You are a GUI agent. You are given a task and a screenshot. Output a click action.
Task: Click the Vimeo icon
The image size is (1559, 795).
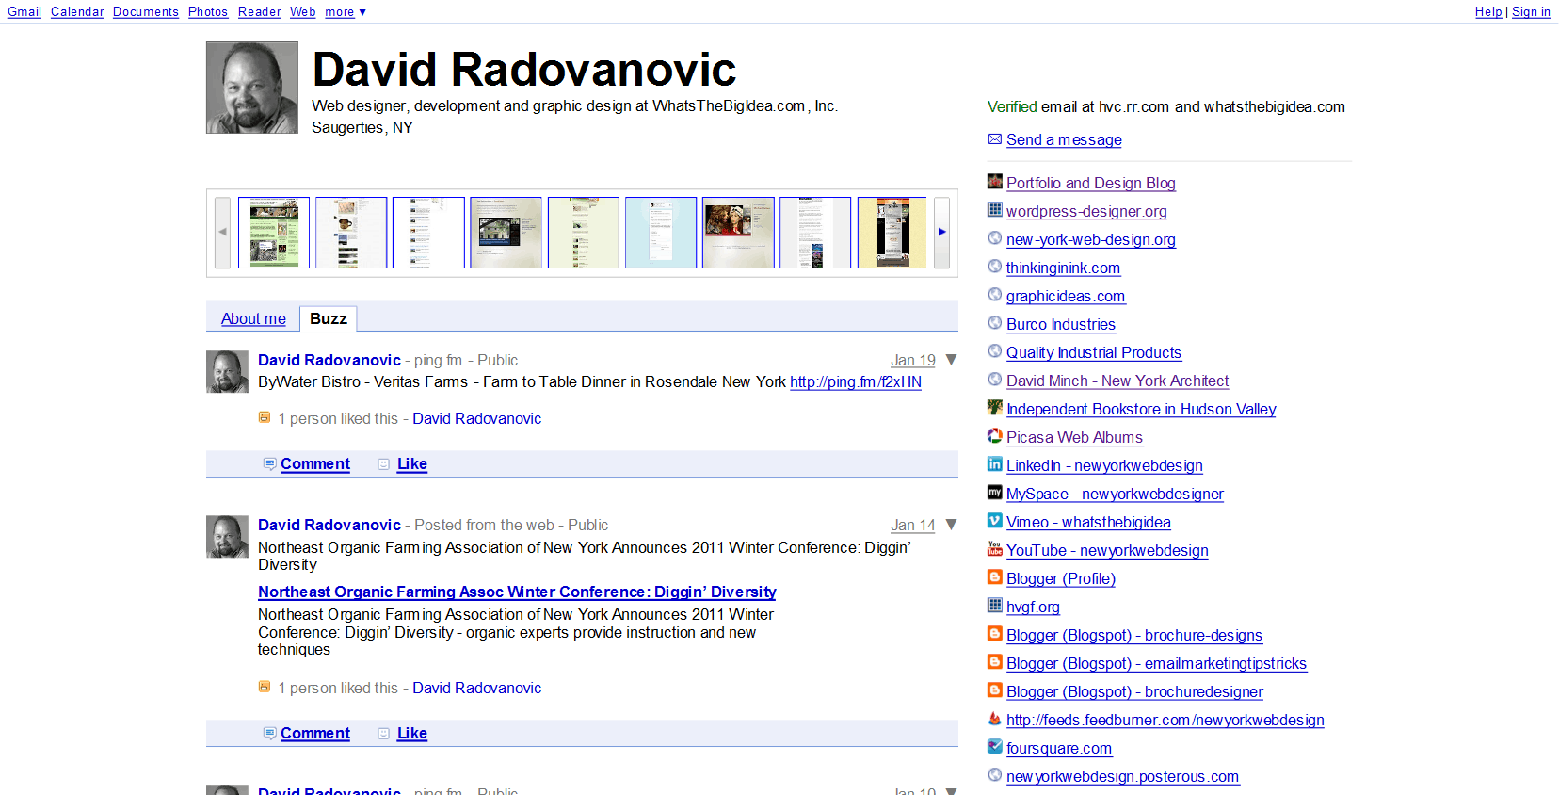coord(994,520)
